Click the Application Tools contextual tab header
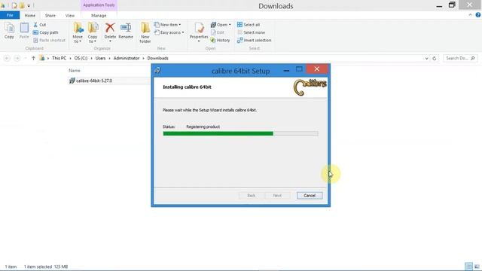The image size is (482, 271). tap(99, 5)
